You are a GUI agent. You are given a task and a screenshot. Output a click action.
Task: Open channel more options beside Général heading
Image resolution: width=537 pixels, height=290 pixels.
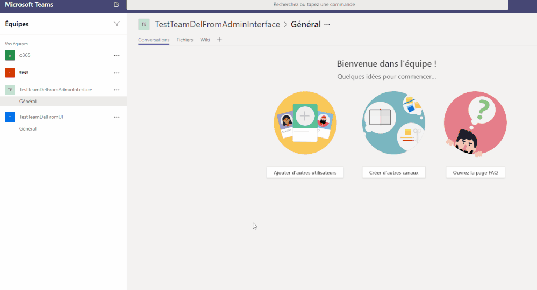(327, 24)
